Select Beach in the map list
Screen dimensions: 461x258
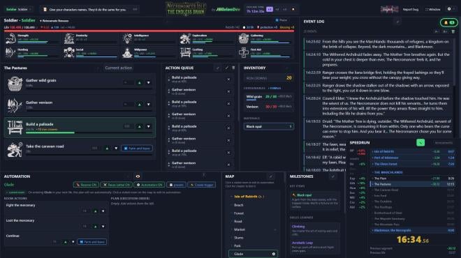pos(238,205)
